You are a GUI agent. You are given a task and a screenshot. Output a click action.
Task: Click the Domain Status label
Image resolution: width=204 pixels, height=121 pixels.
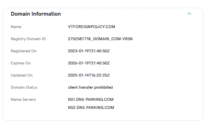(24, 87)
